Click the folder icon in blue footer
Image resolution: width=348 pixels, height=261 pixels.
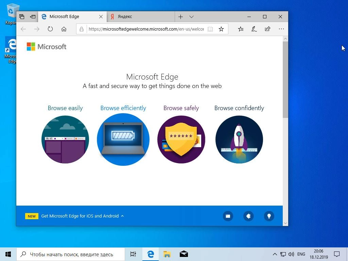(x=228, y=216)
